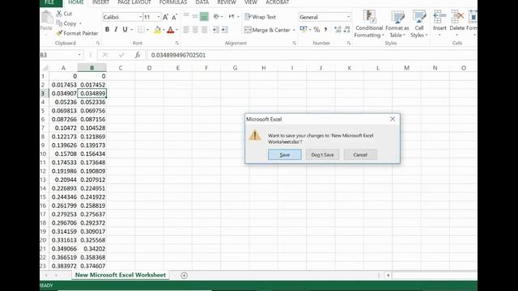
Task: Open the Calibri font name dropdown
Action: pyautogui.click(x=140, y=17)
